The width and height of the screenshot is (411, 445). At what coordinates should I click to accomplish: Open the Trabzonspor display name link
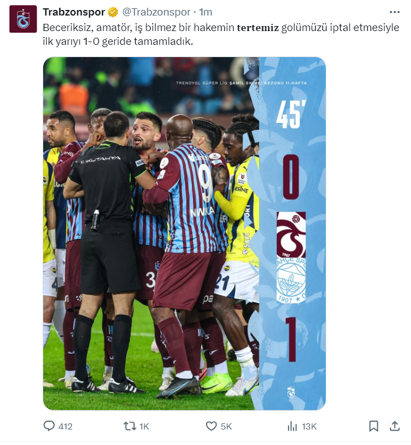pos(74,12)
